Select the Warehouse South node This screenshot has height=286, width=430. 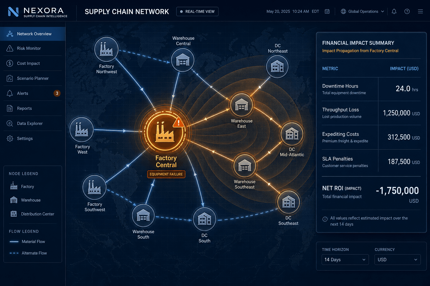point(143,215)
